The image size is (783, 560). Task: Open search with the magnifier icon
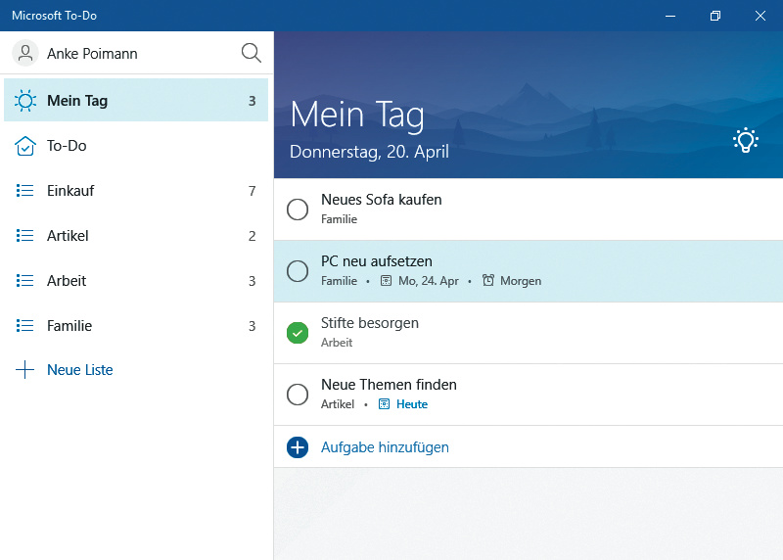252,53
